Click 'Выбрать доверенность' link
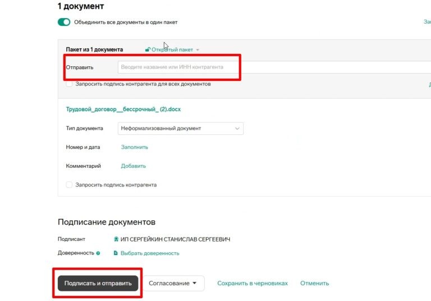 pos(150,253)
